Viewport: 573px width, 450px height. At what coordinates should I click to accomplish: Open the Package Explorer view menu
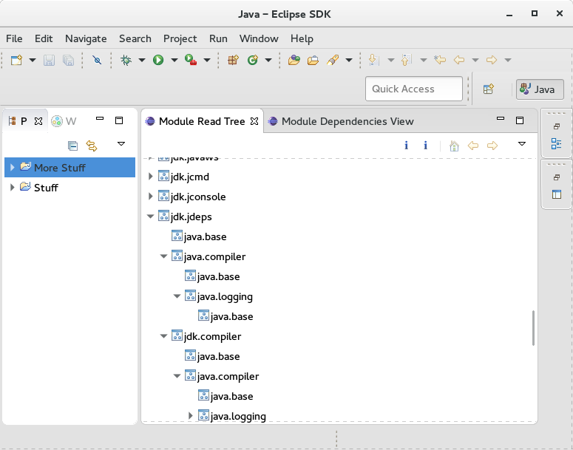[x=121, y=144]
